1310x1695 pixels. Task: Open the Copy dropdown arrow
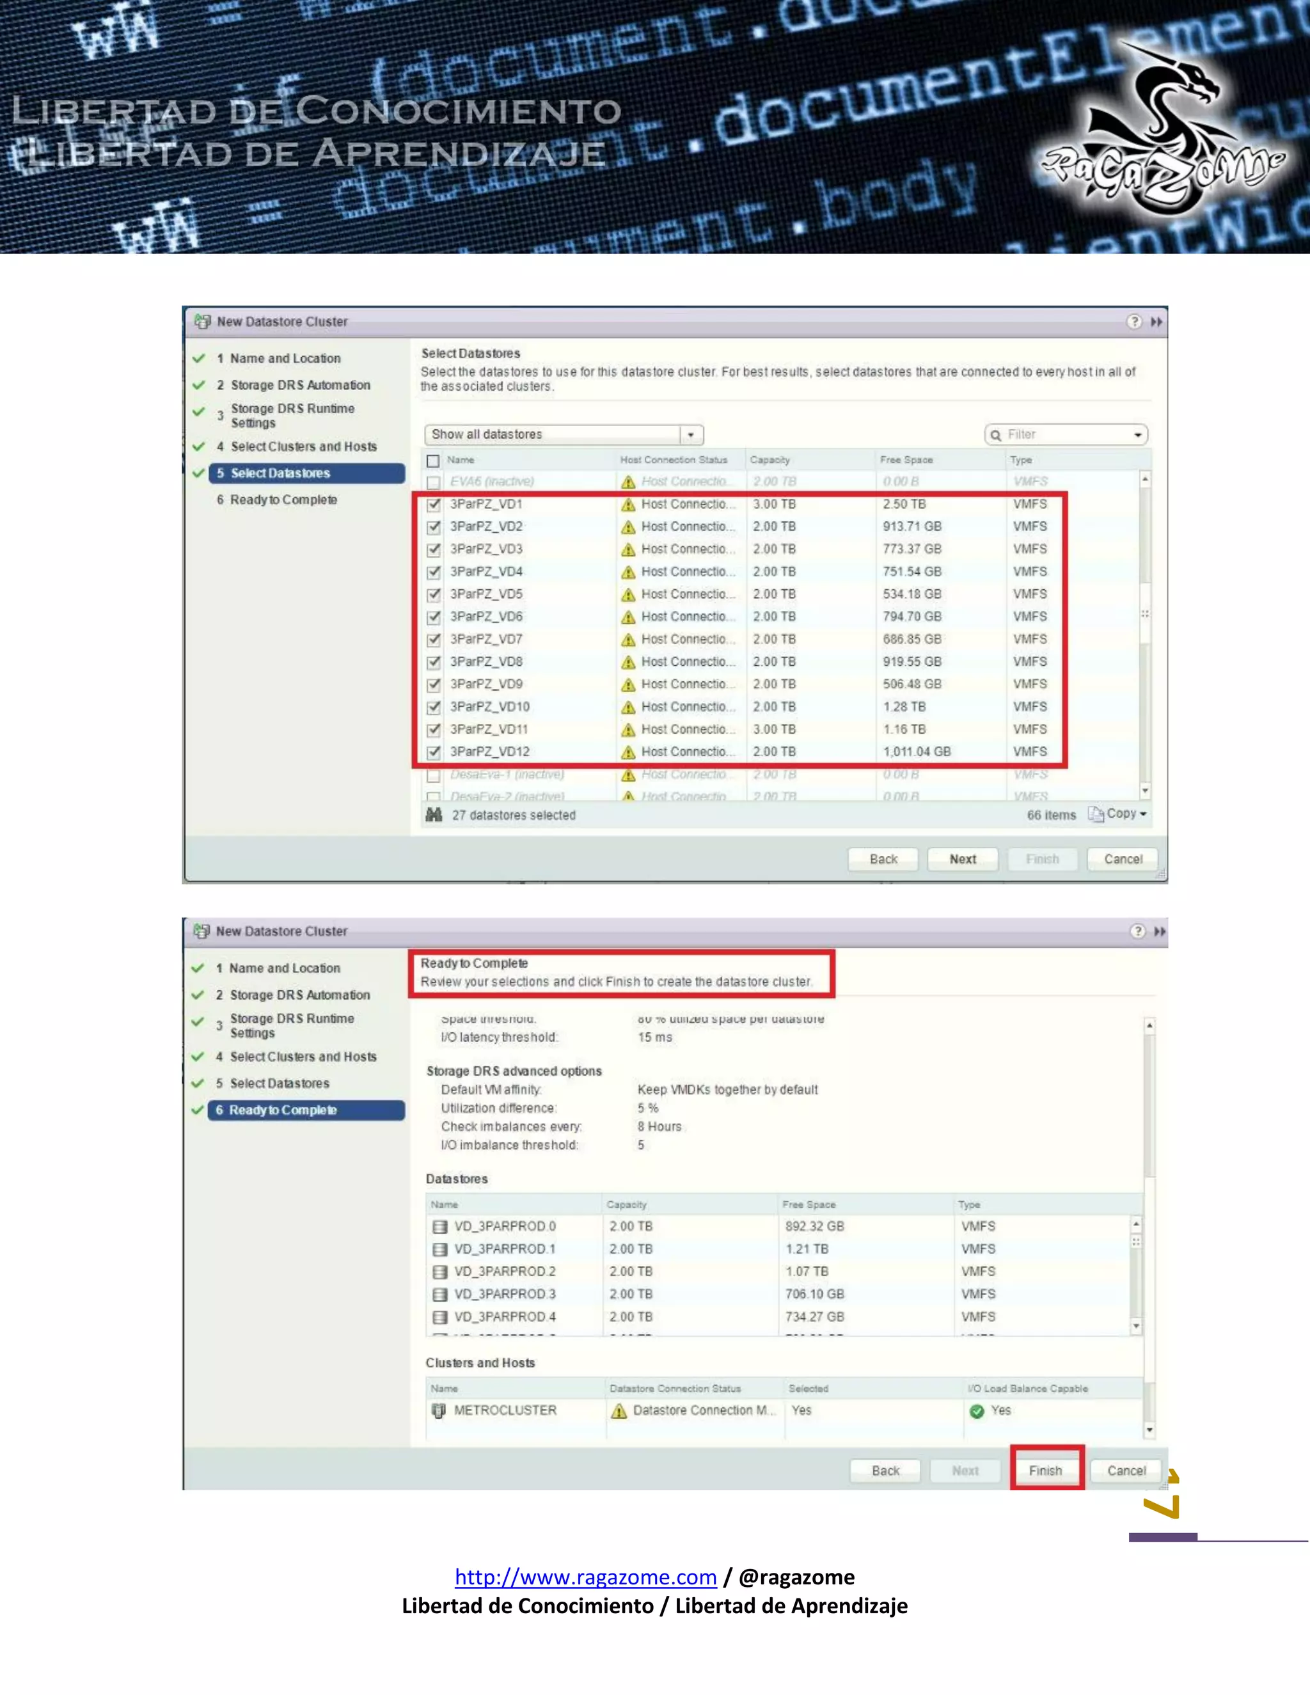pos(1143,814)
